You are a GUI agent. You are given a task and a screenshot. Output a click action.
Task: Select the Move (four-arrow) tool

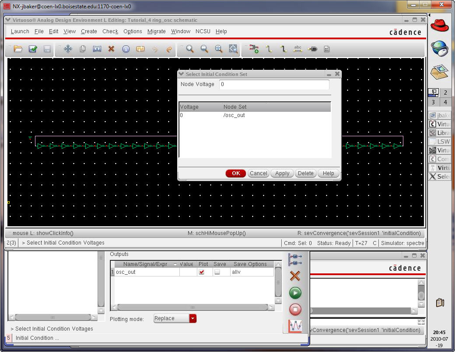[68, 49]
